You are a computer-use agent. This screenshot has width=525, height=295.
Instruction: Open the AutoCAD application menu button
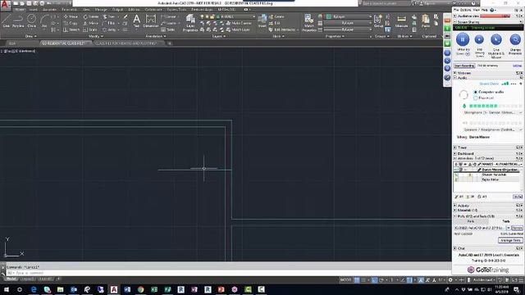point(5,5)
